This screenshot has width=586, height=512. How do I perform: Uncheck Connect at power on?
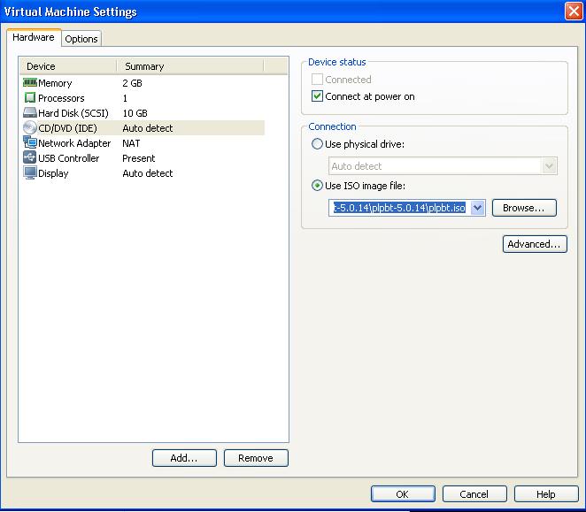(x=317, y=96)
